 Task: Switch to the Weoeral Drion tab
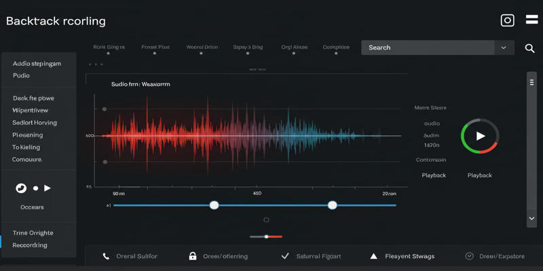[202, 47]
